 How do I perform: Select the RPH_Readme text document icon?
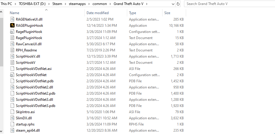point(12,50)
